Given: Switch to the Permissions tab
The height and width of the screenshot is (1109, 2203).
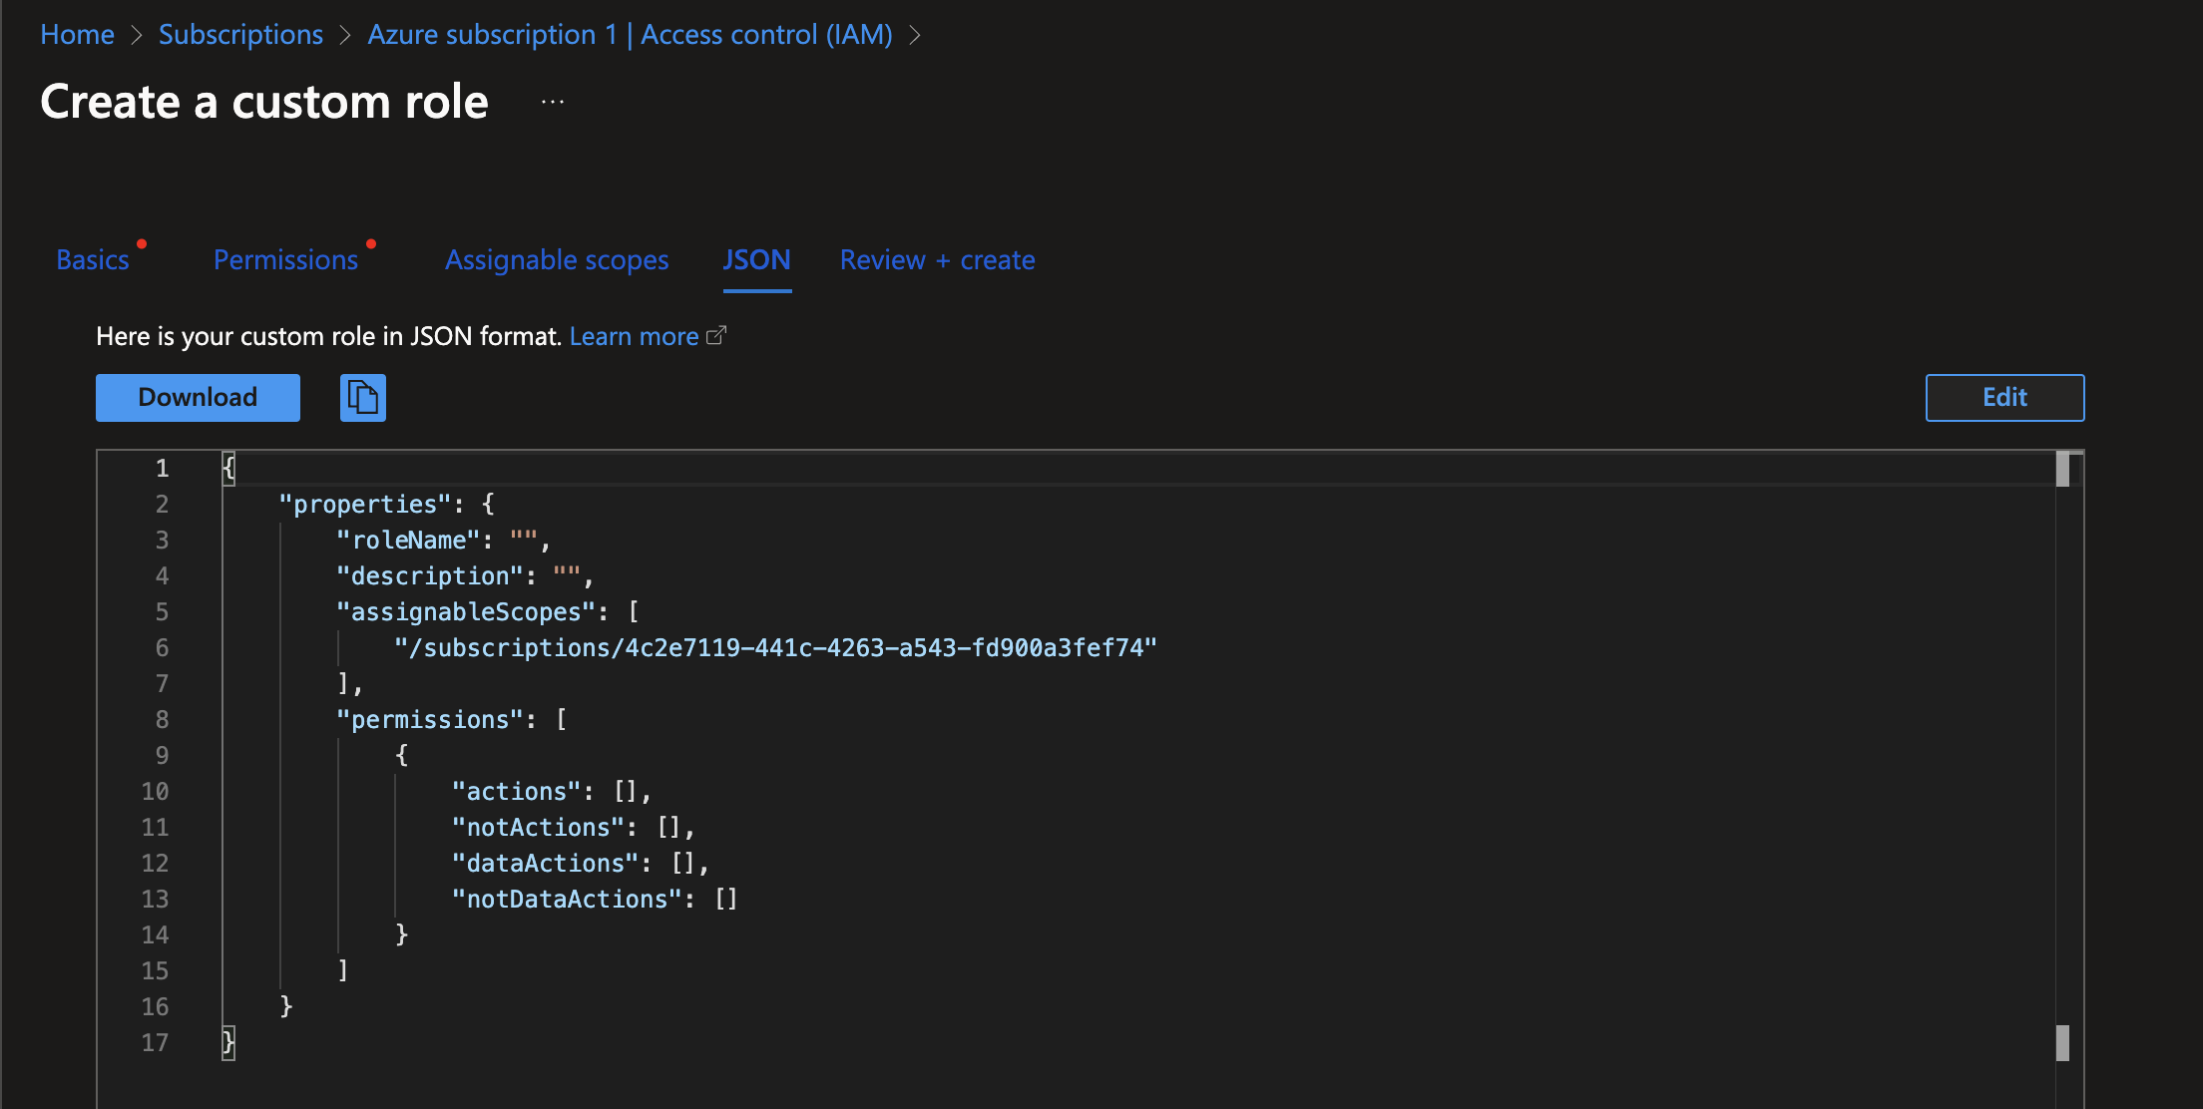Looking at the screenshot, I should click(x=285, y=259).
